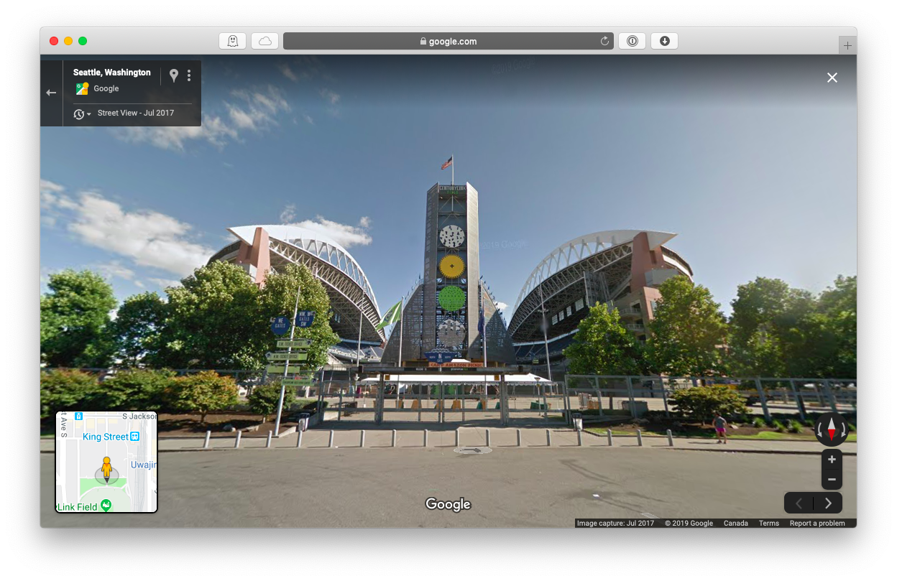Open the three-dot more options menu
Image resolution: width=897 pixels, height=581 pixels.
click(189, 75)
